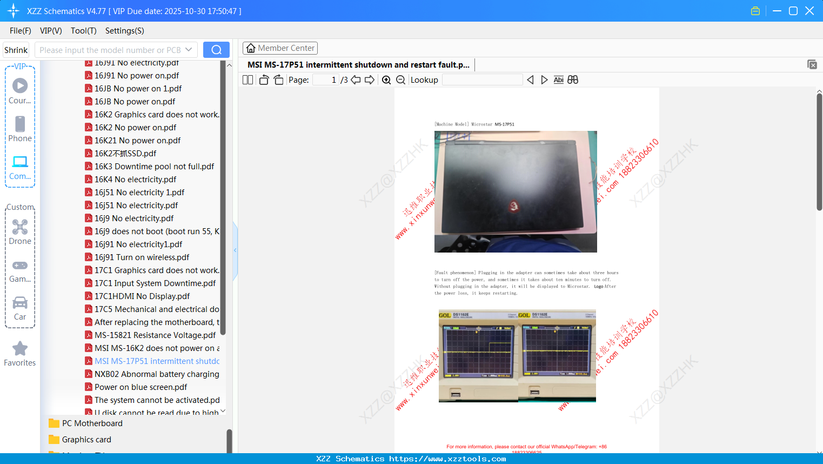Click the PC Motherboard folder icon
Image resolution: width=823 pixels, height=464 pixels.
(54, 423)
